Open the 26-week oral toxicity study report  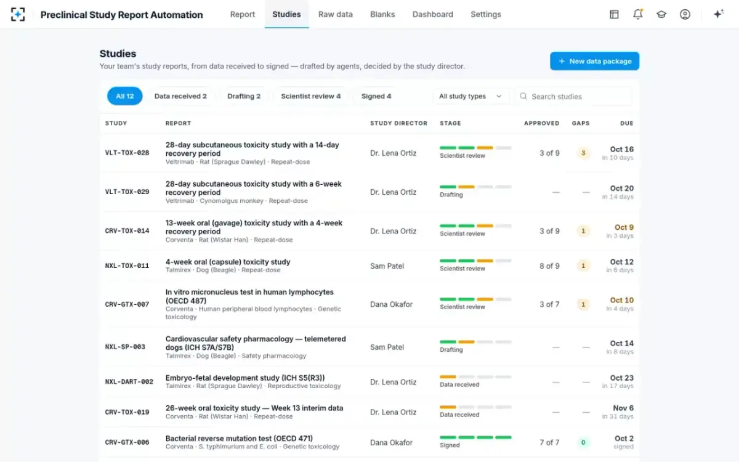tap(254, 408)
